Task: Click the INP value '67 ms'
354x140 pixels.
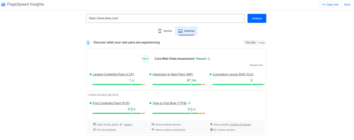Action: coord(192,80)
